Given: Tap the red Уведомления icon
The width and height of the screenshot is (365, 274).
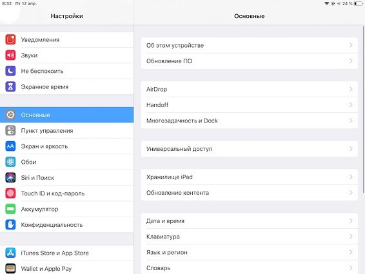Looking at the screenshot, I should pyautogui.click(x=10, y=39).
